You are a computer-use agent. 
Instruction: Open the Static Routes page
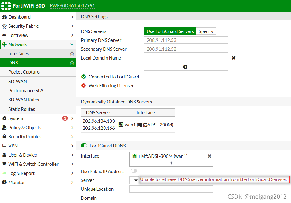[38, 109]
